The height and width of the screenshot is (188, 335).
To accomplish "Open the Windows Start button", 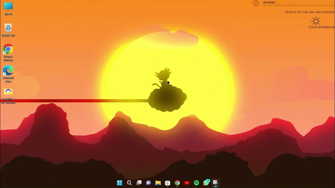I will pyautogui.click(x=120, y=183).
